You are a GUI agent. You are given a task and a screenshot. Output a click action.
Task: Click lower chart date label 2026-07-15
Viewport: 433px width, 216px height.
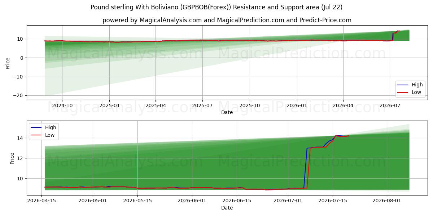tap(333, 201)
